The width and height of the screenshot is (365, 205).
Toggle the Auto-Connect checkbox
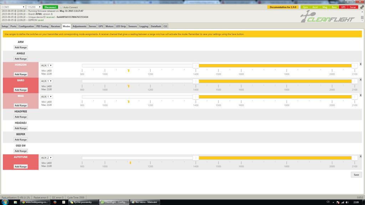tap(61, 7)
